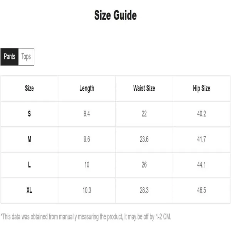Select the M size row label
The image size is (231, 231).
point(29,139)
